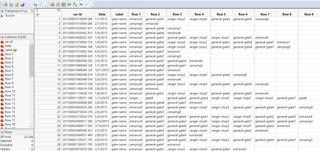Open the Rows panel red triangle menu
The image size is (320, 151).
[x=2, y=132]
